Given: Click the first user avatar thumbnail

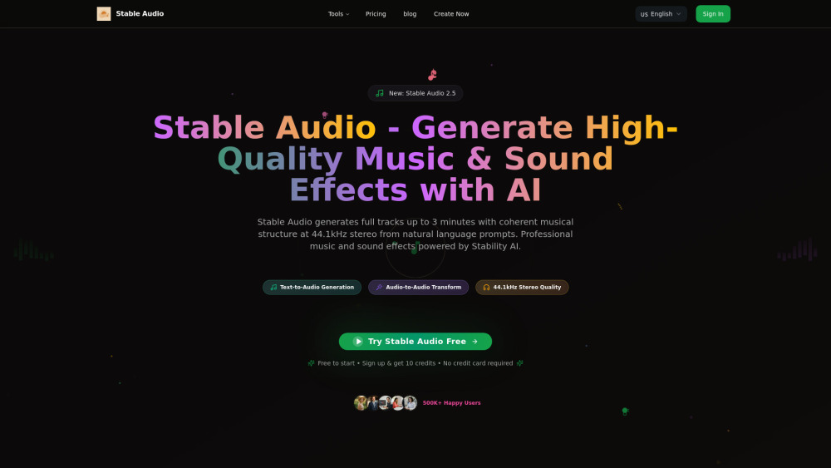Looking at the screenshot, I should click(x=361, y=403).
